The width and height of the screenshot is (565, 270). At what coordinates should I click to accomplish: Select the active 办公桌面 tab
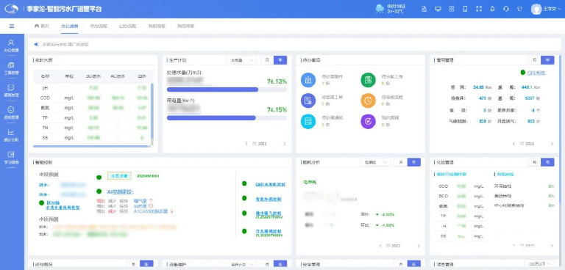click(x=70, y=26)
